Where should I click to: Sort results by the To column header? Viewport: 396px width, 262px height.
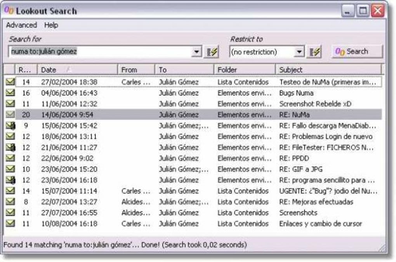(184, 70)
